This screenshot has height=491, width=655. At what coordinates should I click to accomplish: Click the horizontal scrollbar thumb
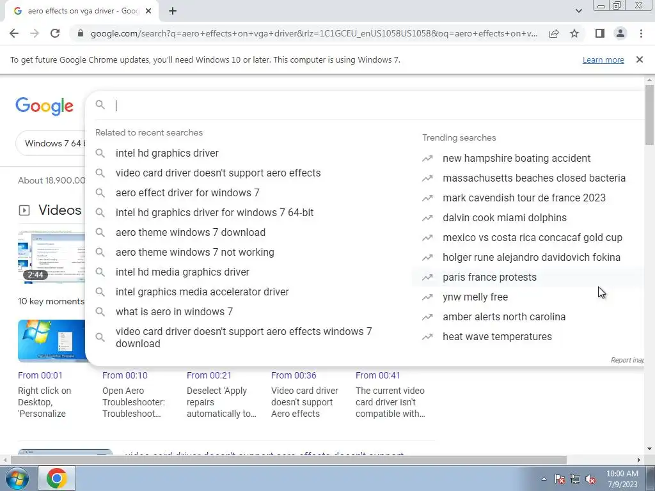pyautogui.click(x=288, y=460)
